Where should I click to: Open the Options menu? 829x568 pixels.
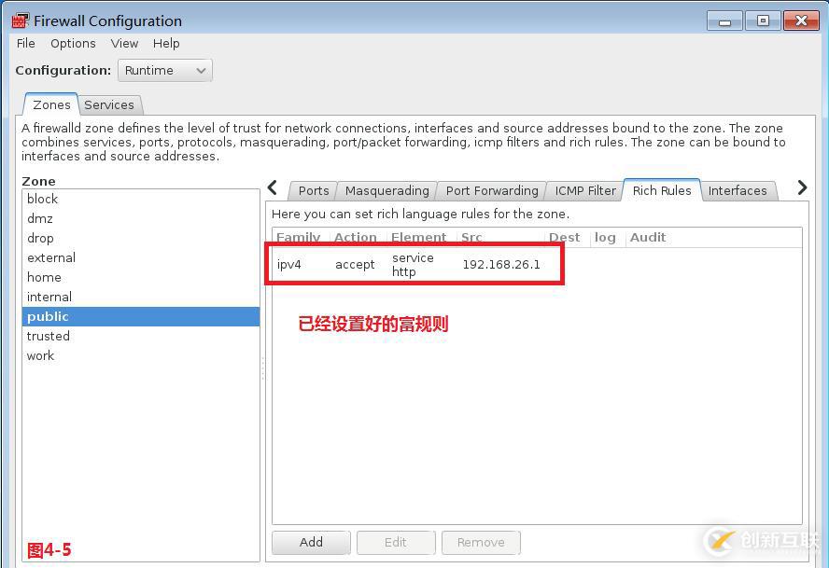coord(73,43)
